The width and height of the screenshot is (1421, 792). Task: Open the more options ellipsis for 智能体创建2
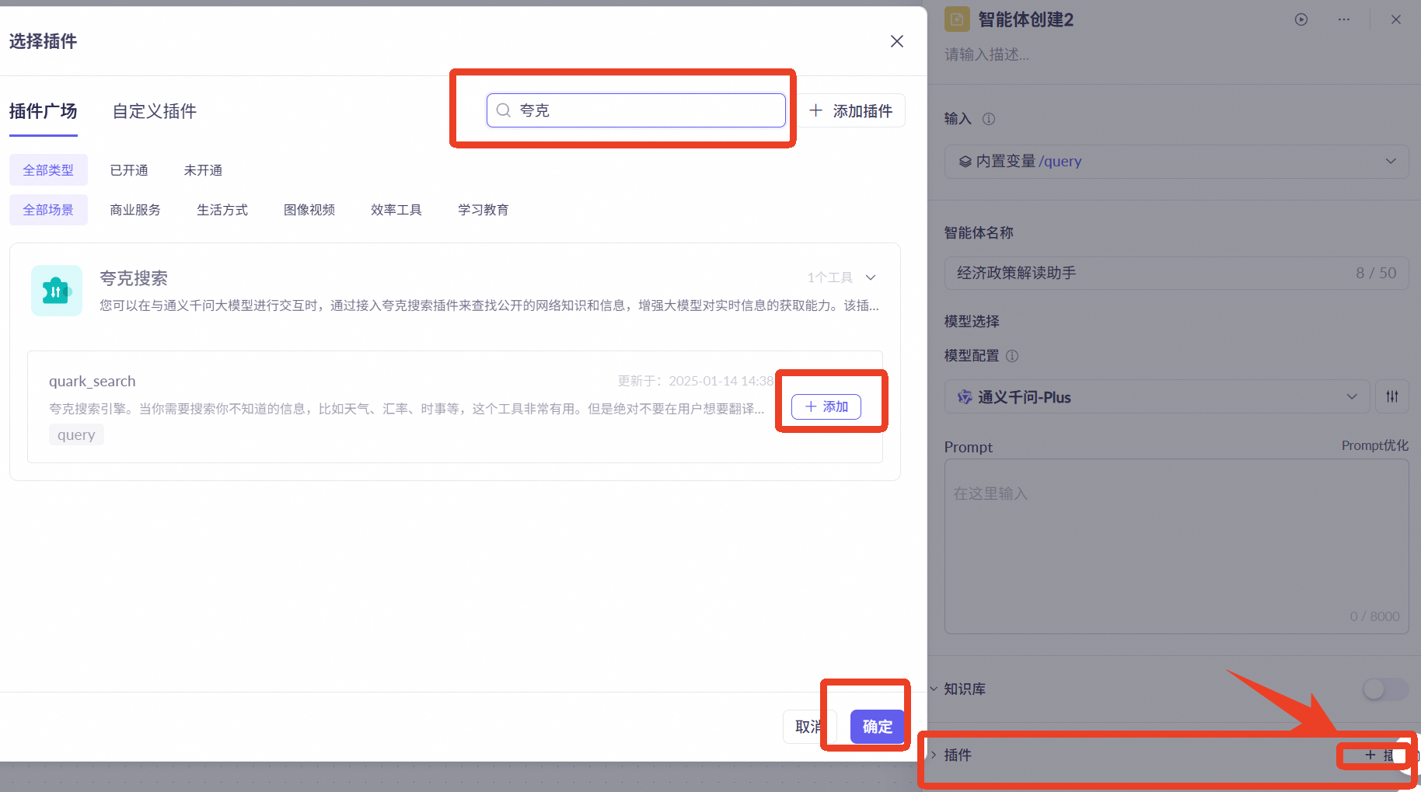(1344, 19)
